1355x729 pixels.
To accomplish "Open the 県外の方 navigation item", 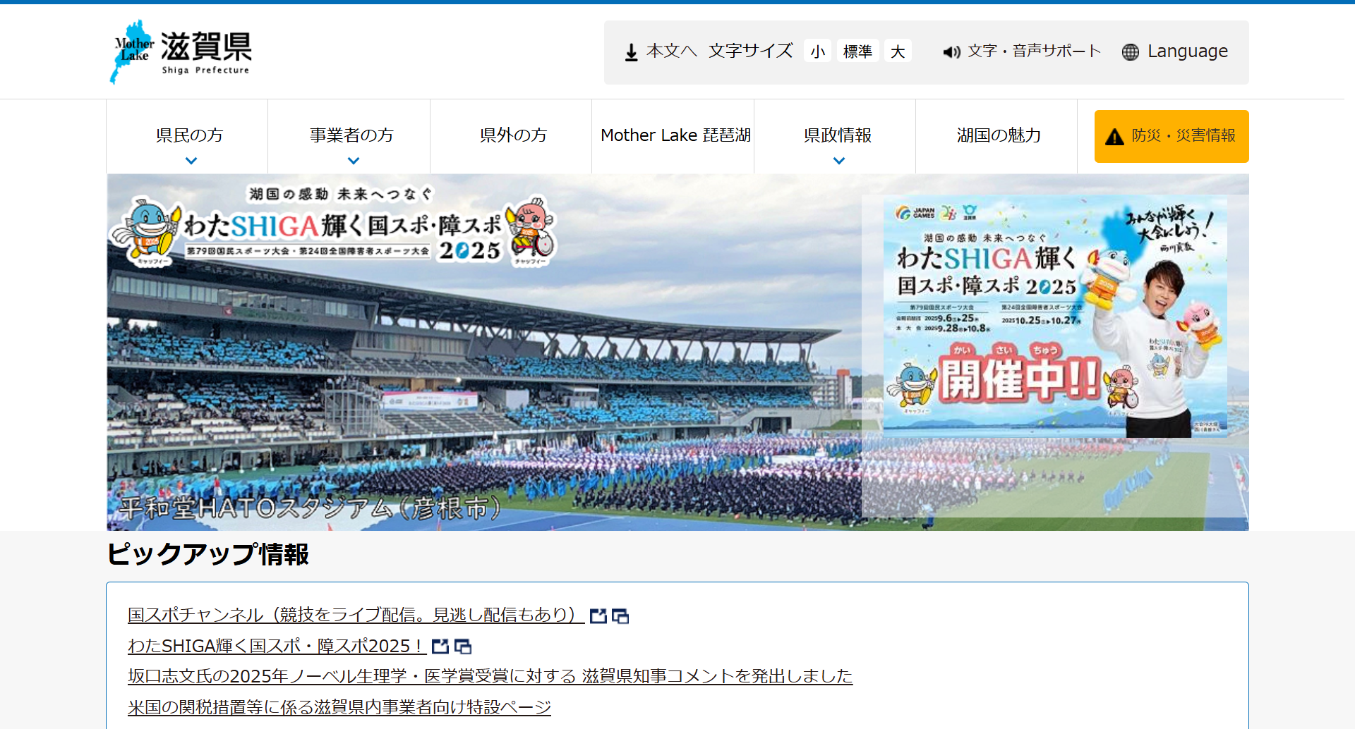I will pyautogui.click(x=513, y=135).
